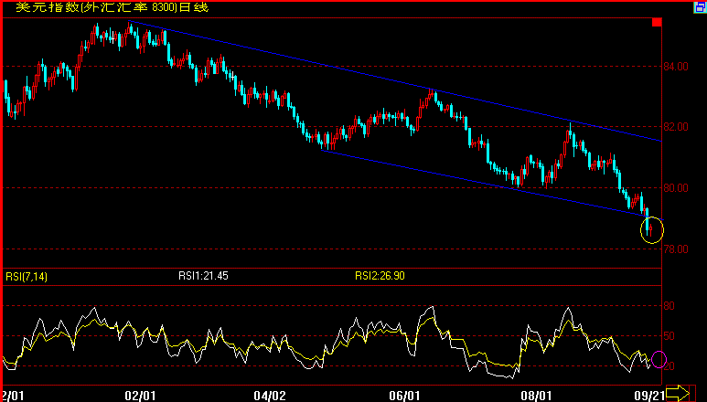Image resolution: width=707 pixels, height=402 pixels.
Task: Click the 09/21 date label
Action: click(648, 396)
